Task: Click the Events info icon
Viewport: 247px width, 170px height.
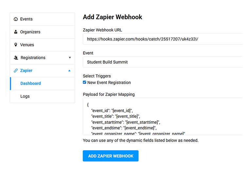Action: point(16,19)
